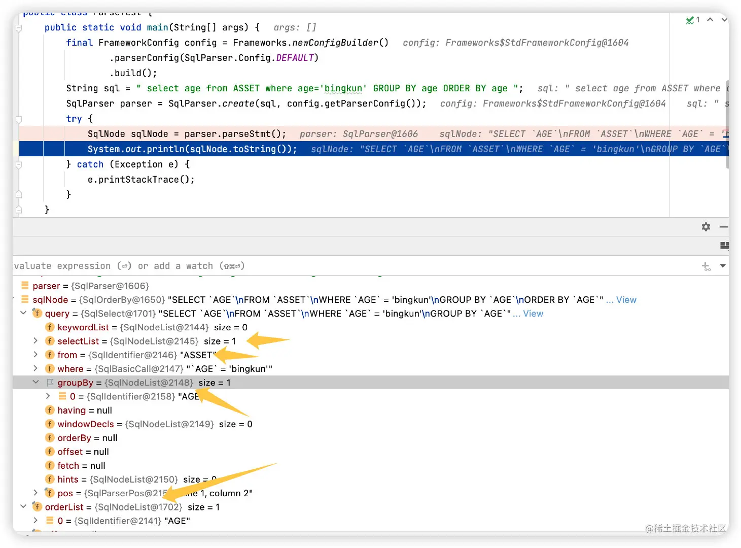The height and width of the screenshot is (548, 741).
Task: Click View link on sqlNode row
Action: [x=626, y=300]
